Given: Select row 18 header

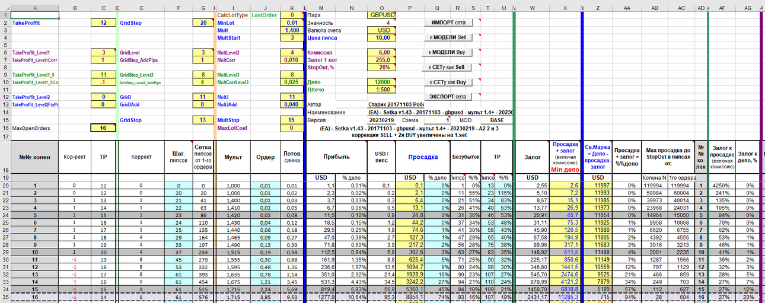Looking at the screenshot, I should (x=5, y=157).
